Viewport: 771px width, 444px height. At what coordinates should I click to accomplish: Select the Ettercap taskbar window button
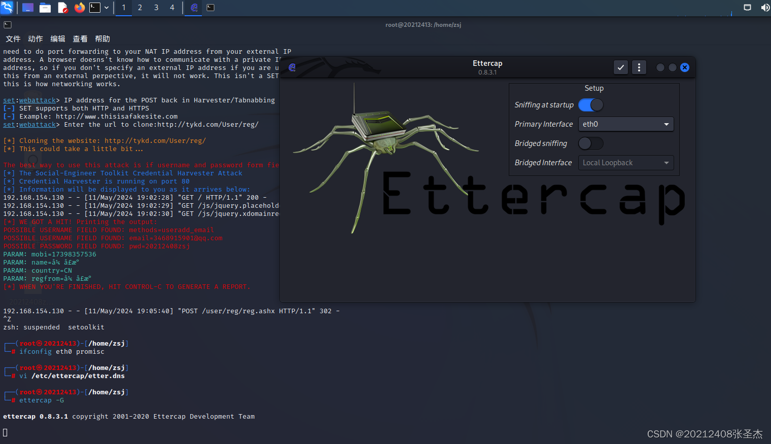click(x=193, y=8)
